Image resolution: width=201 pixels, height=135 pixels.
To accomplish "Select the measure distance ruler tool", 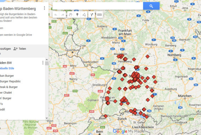I will [99, 15].
